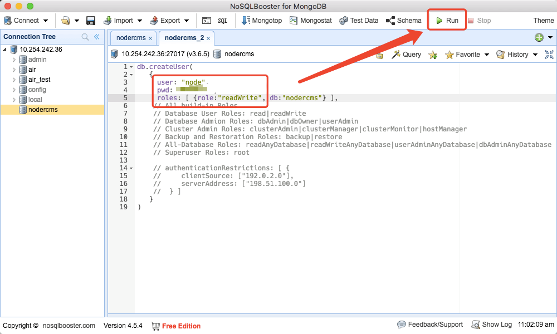Click the Stop button
The height and width of the screenshot is (334, 557).
point(479,21)
